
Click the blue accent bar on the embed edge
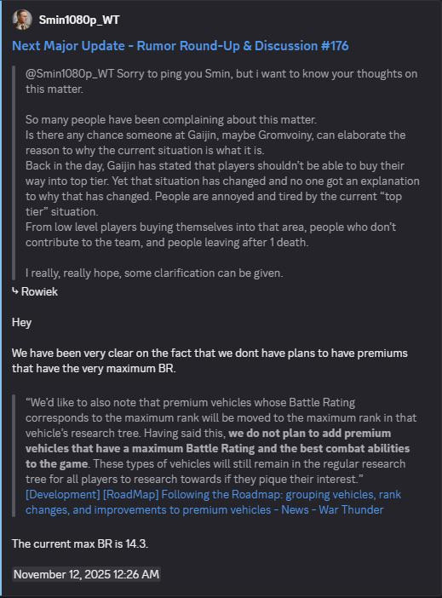click(x=1, y=299)
